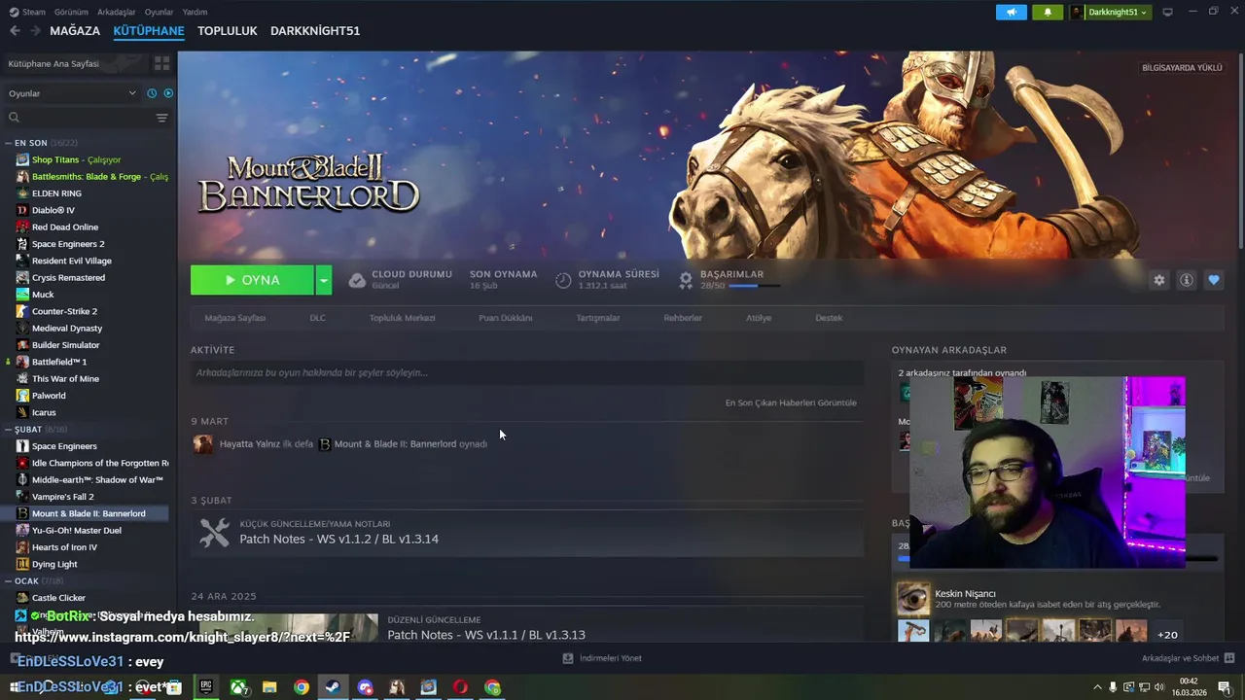This screenshot has width=1245, height=700.
Task: Go to the MAĞAZA tab
Action: coord(75,31)
